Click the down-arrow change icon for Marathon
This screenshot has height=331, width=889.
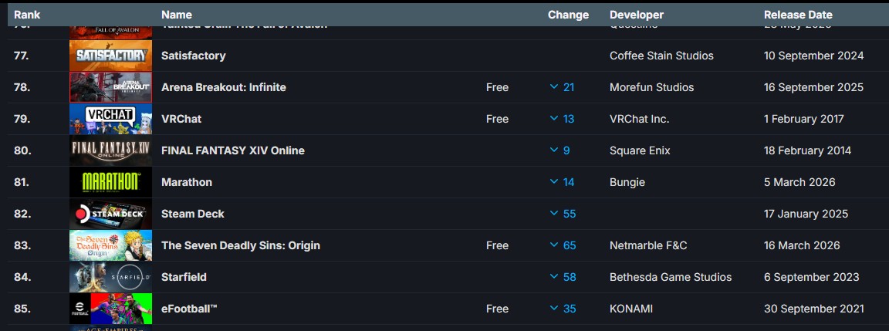(554, 183)
